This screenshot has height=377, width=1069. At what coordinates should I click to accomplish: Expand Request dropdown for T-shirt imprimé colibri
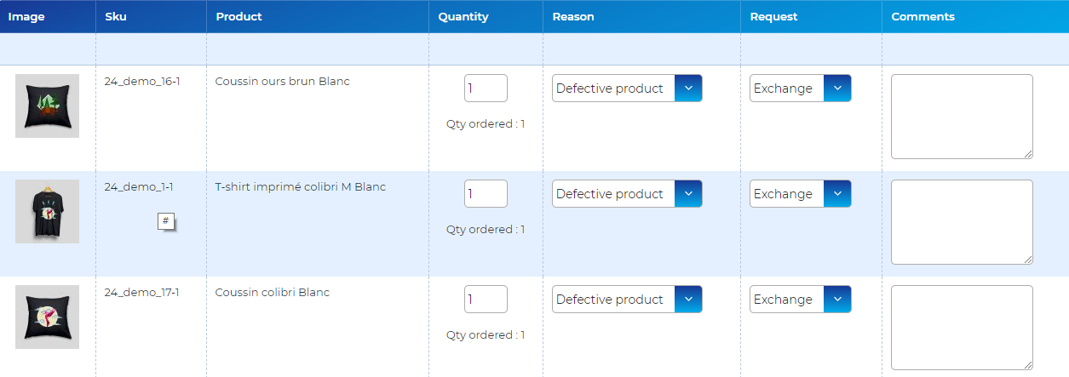point(800,194)
